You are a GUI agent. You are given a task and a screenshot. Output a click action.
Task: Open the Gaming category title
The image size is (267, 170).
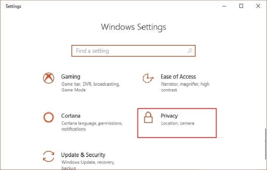coord(71,76)
